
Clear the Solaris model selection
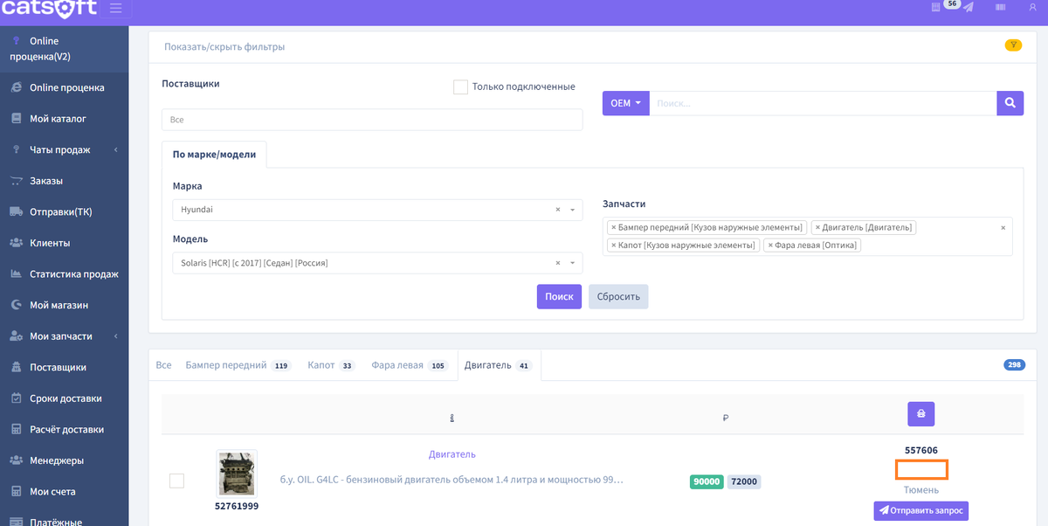pyautogui.click(x=558, y=263)
